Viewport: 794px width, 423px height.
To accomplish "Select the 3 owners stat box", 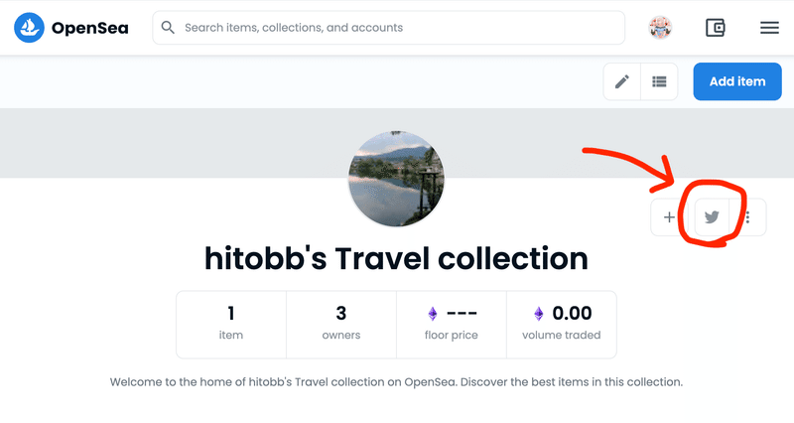I will tap(341, 325).
